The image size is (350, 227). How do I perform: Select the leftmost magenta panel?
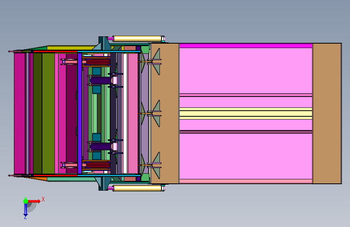[20, 113]
